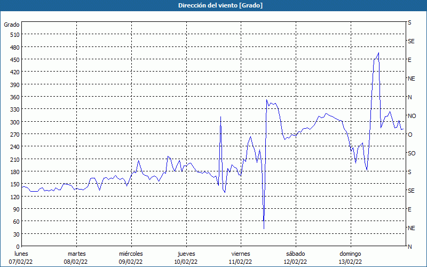Click the 'NE' compass label near 405 degrees

click(x=412, y=78)
